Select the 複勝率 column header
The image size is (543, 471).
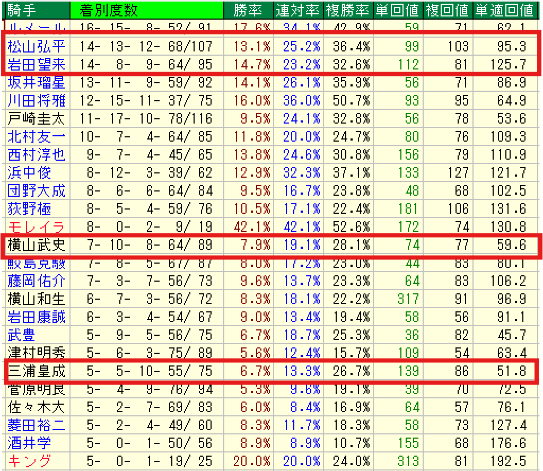347,10
